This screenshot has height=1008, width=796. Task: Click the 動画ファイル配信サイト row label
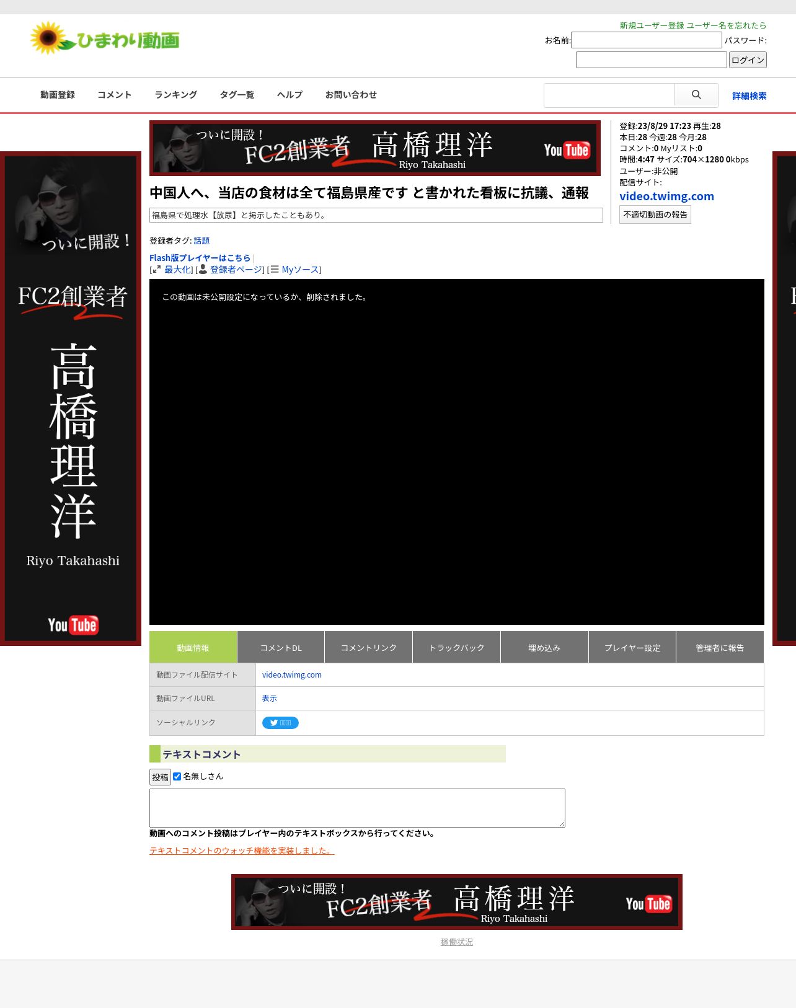tap(203, 674)
